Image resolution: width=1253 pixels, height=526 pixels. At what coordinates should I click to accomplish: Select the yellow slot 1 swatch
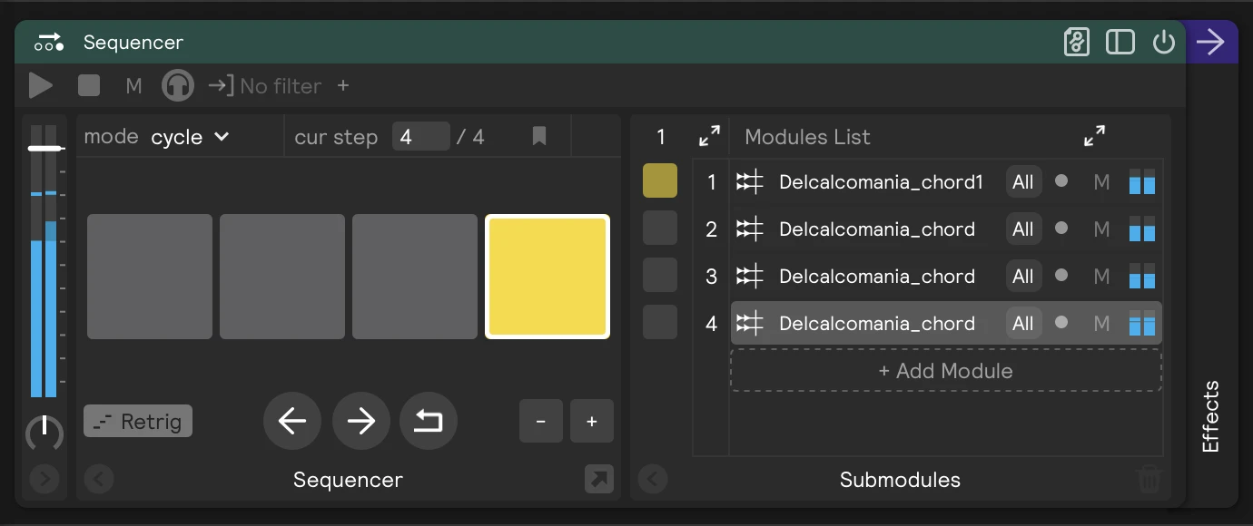click(x=660, y=180)
